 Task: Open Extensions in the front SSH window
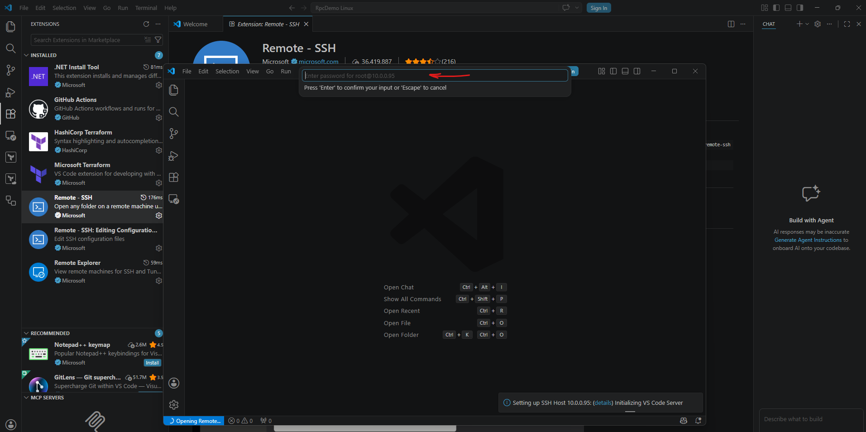tap(174, 177)
